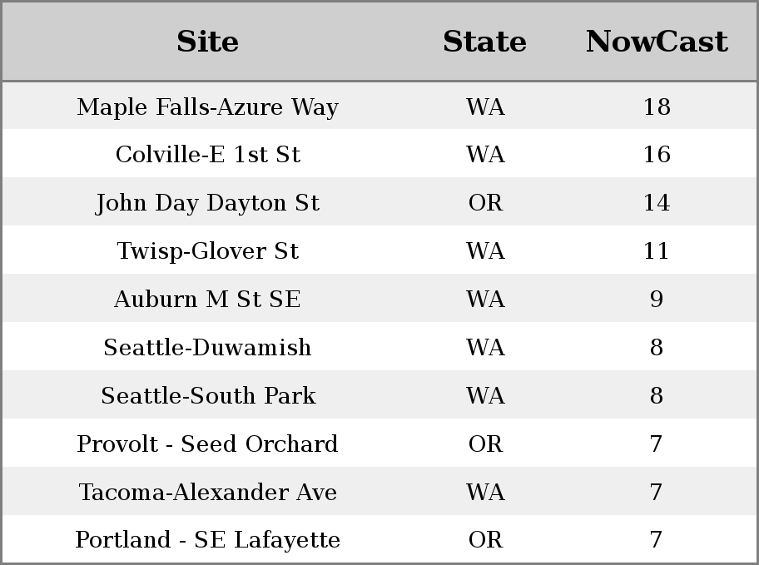The width and height of the screenshot is (759, 565).
Task: Click the Seattle-South Park site name
Action: (207, 396)
